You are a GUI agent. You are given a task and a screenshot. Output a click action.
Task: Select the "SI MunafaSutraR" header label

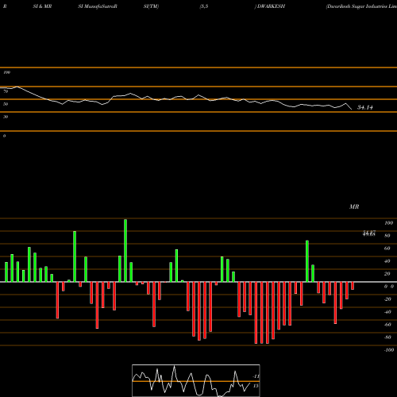point(98,6)
